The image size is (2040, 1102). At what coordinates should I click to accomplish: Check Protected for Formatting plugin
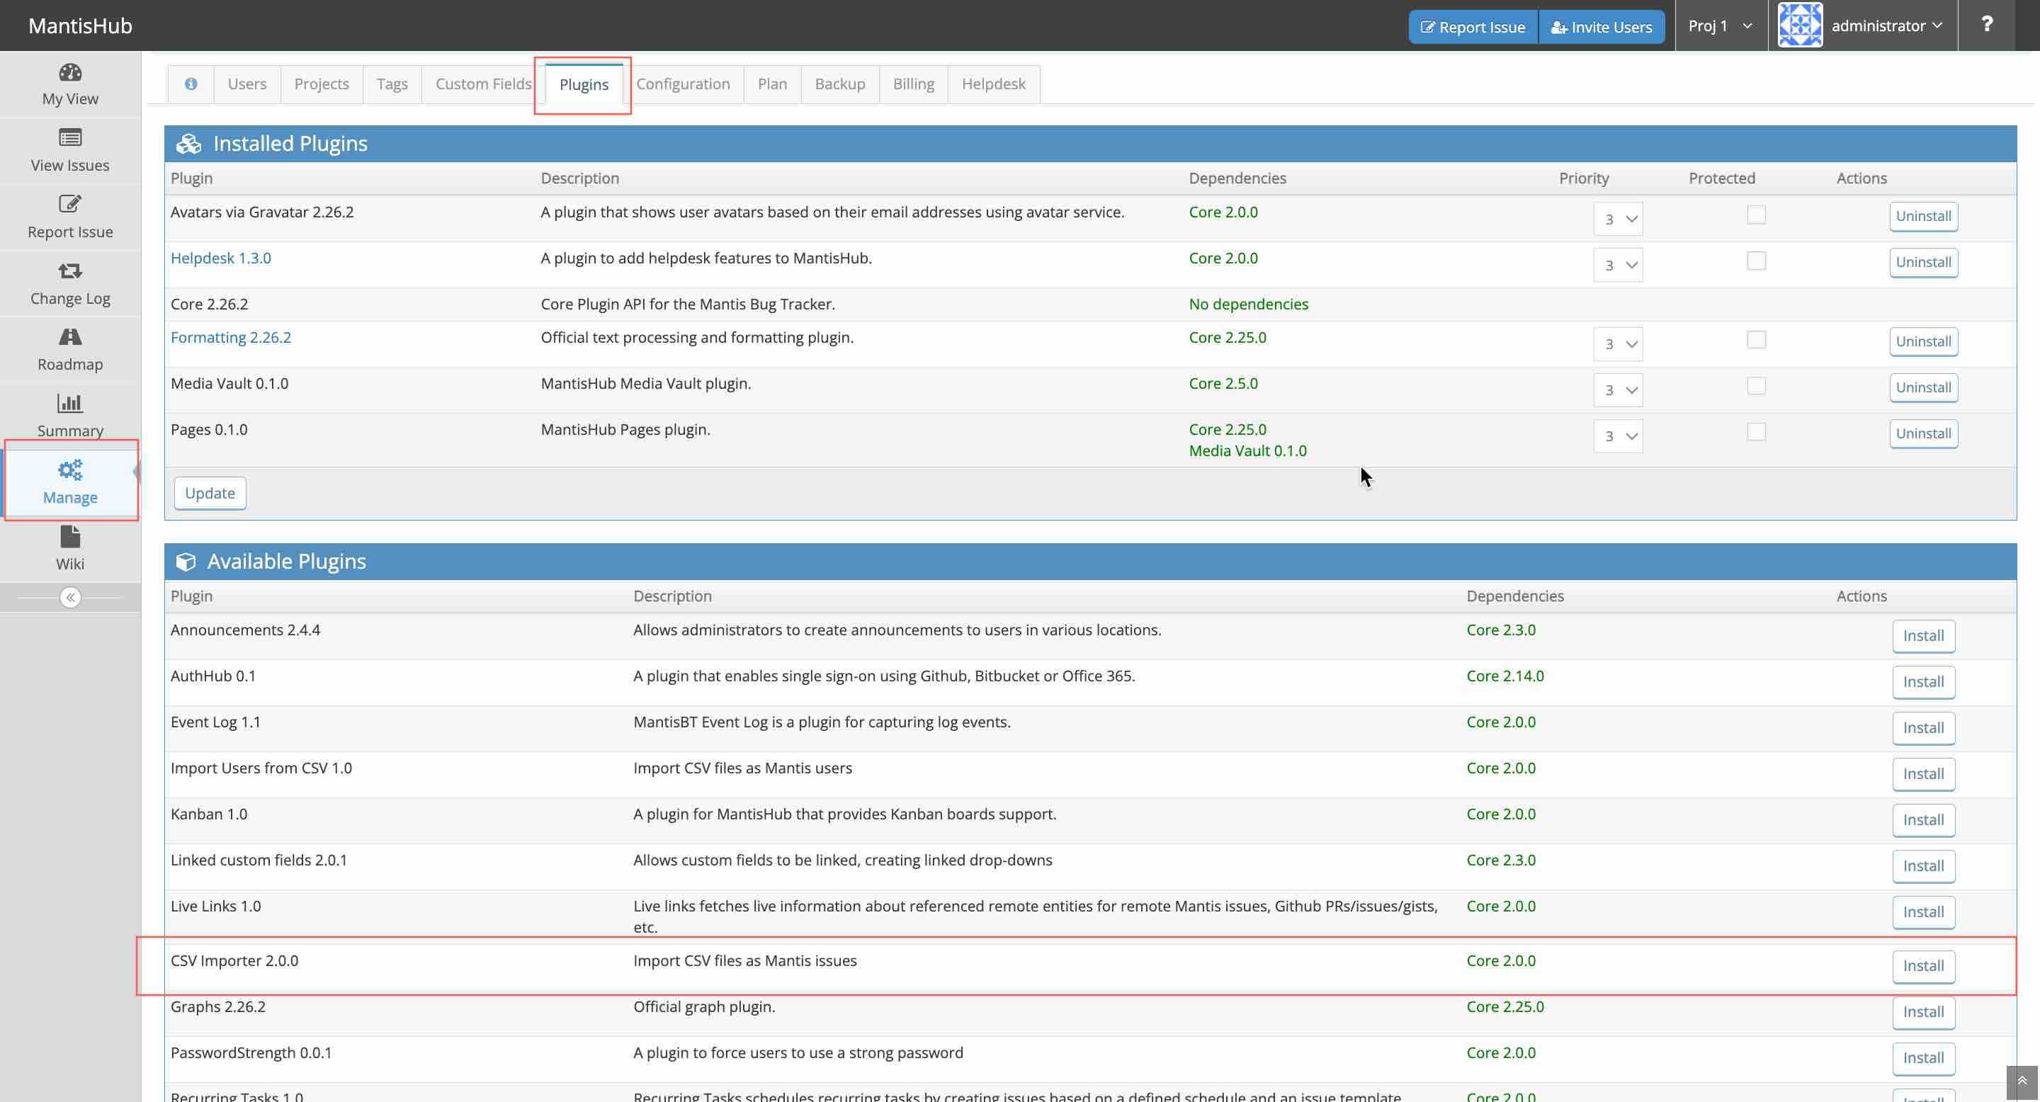tap(1756, 340)
